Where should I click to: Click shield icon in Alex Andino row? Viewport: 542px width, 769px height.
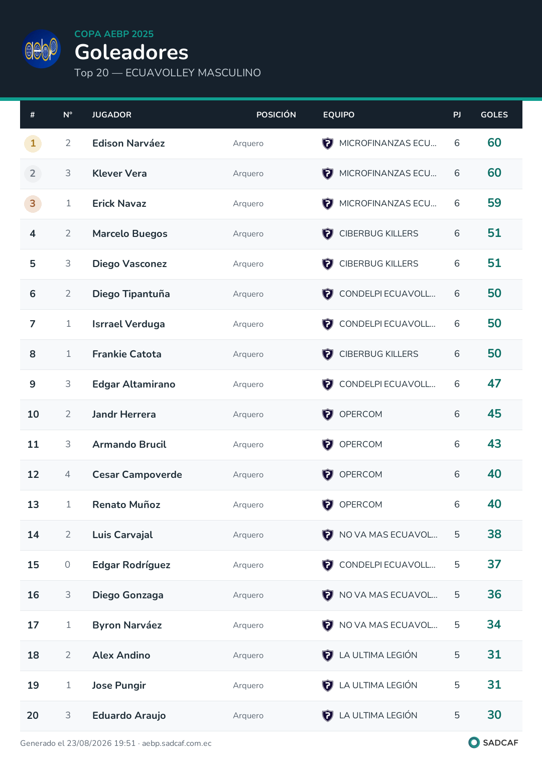328,656
